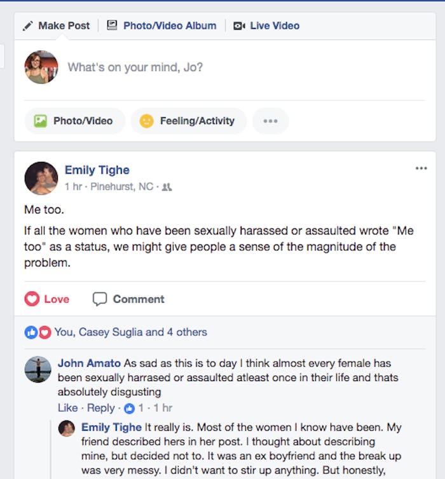Viewport: 445px width, 479px height.
Task: Toggle the Love reaction on the post
Action: point(47,299)
